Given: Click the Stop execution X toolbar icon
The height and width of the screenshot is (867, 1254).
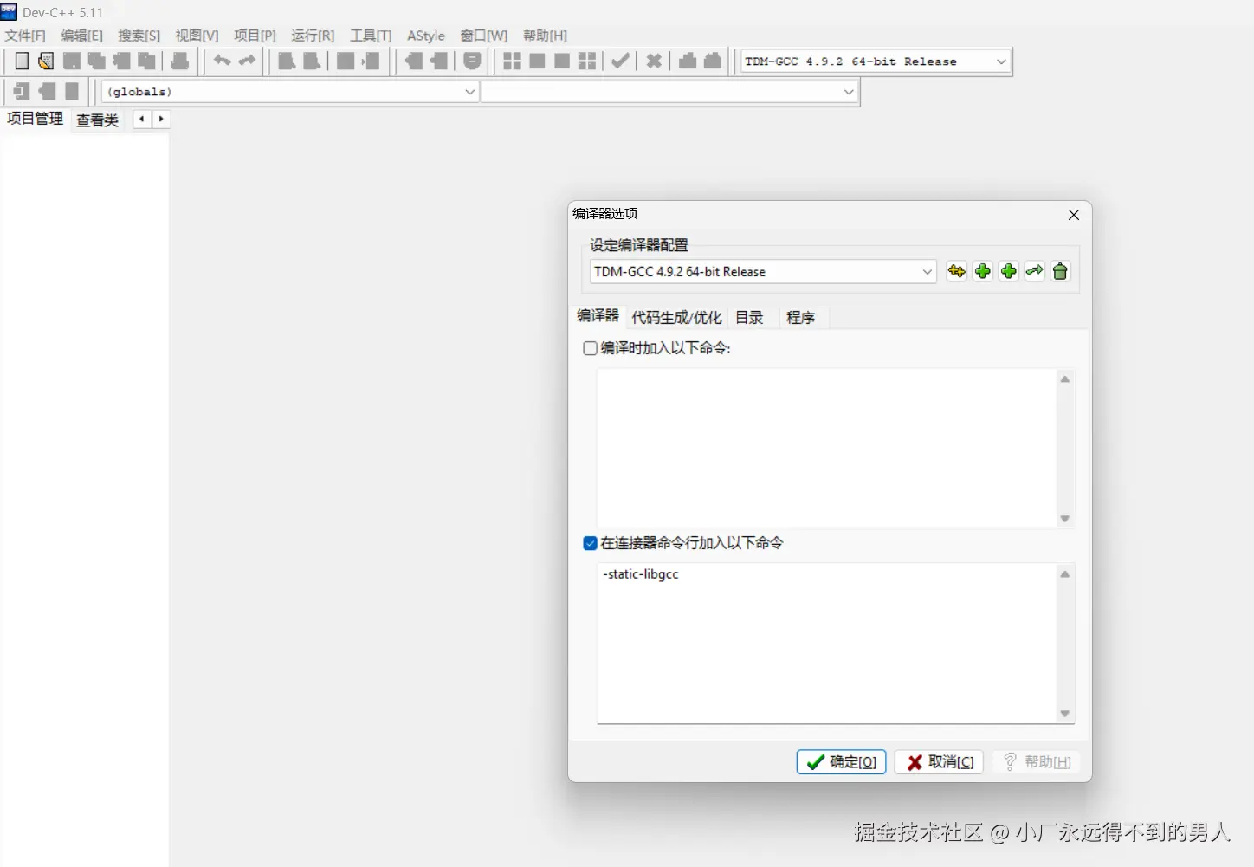Looking at the screenshot, I should [x=654, y=61].
